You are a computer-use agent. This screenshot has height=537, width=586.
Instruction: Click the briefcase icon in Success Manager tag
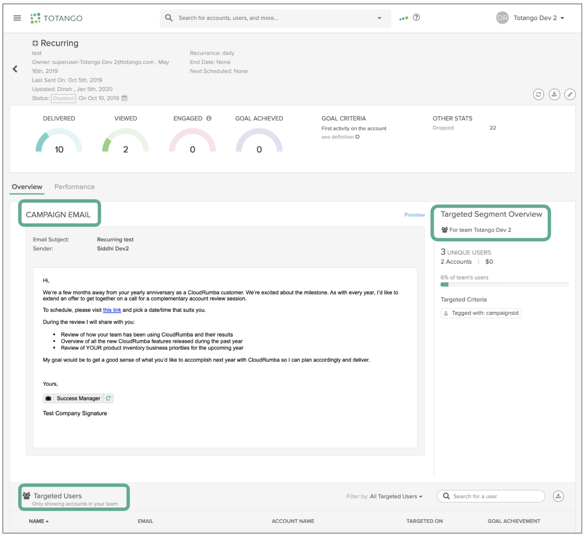48,398
